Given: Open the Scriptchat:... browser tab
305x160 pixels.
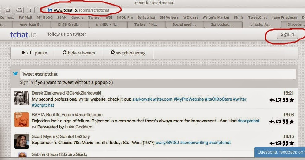Looking at the screenshot, I should click(x=223, y=24).
